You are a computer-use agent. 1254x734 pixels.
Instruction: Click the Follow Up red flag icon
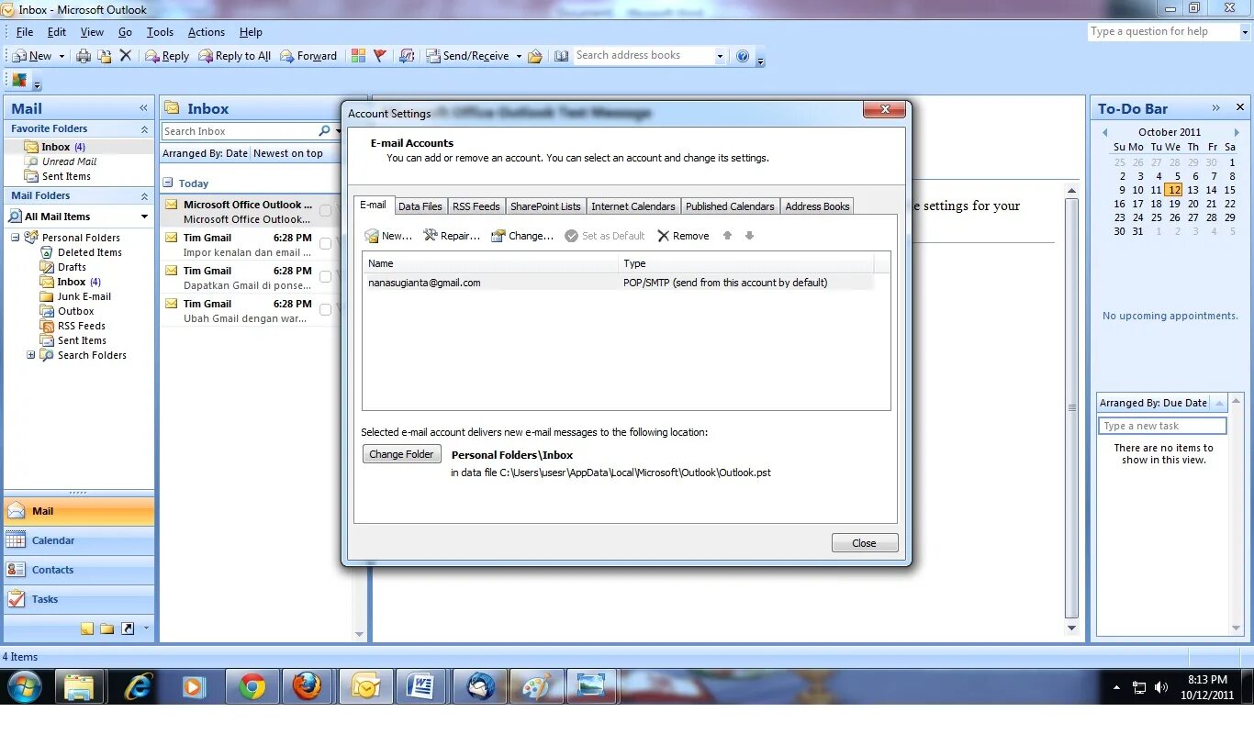click(380, 56)
